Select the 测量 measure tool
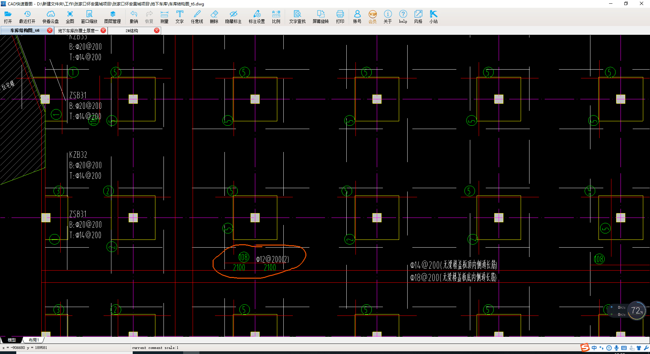 [164, 17]
